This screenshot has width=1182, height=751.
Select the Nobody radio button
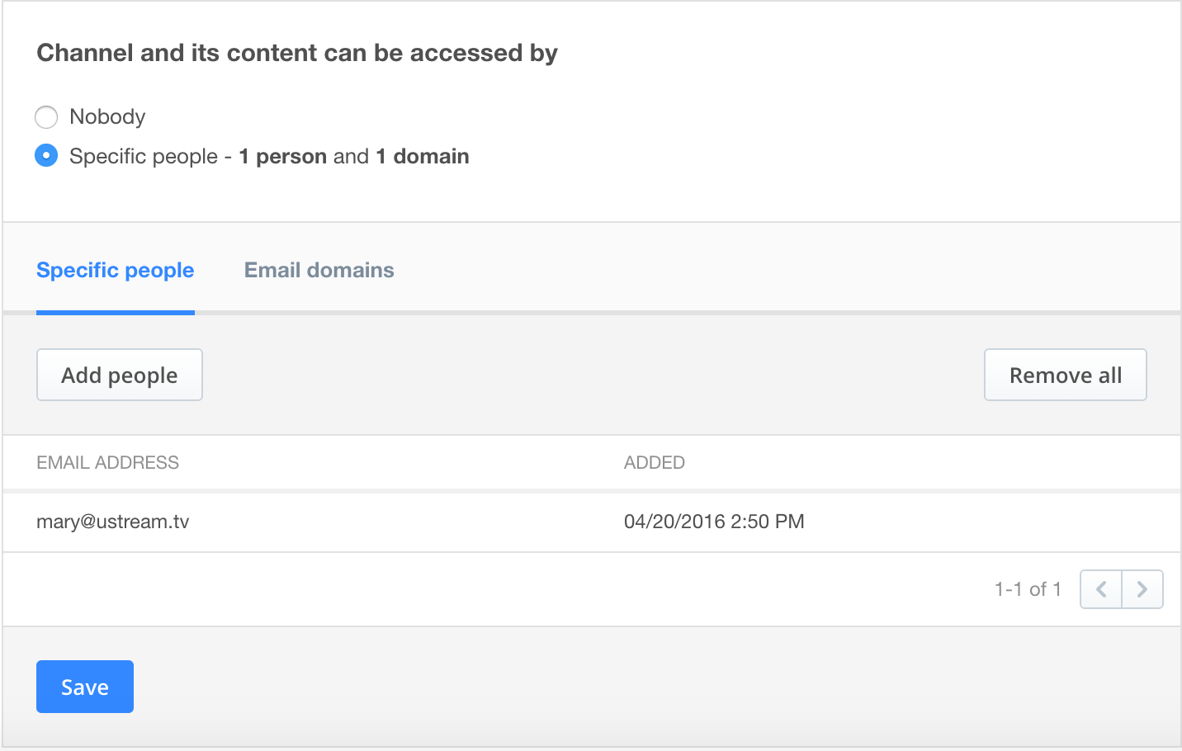click(x=46, y=117)
